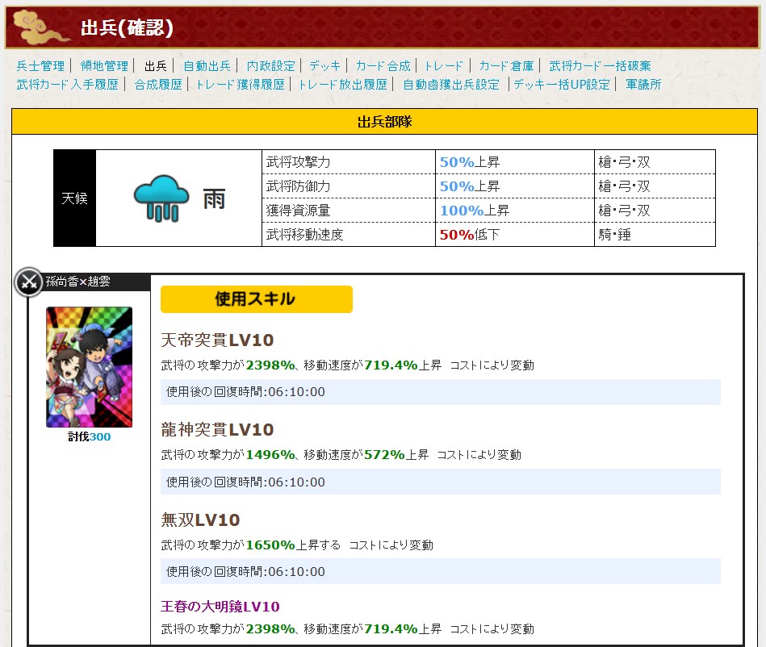View 合成履歴 history
This screenshot has height=647, width=766.
click(x=158, y=84)
